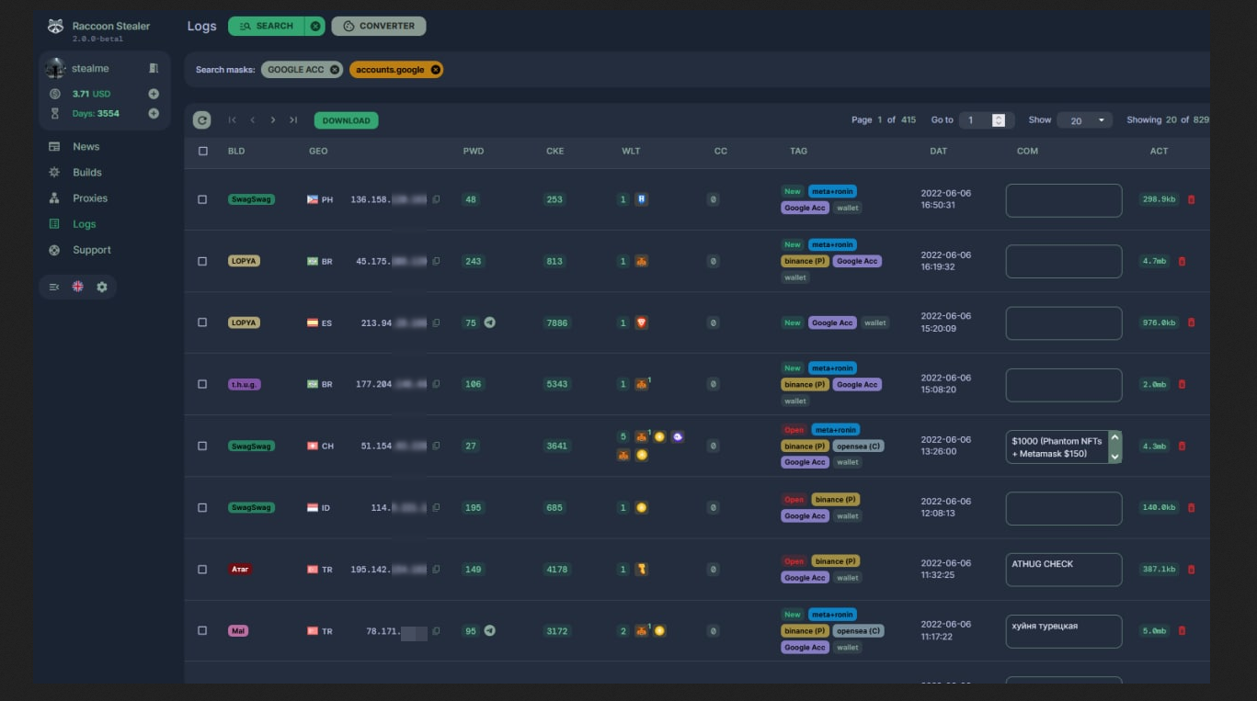
Task: Clear the search using the X beside SEARCH
Action: pyautogui.click(x=315, y=26)
